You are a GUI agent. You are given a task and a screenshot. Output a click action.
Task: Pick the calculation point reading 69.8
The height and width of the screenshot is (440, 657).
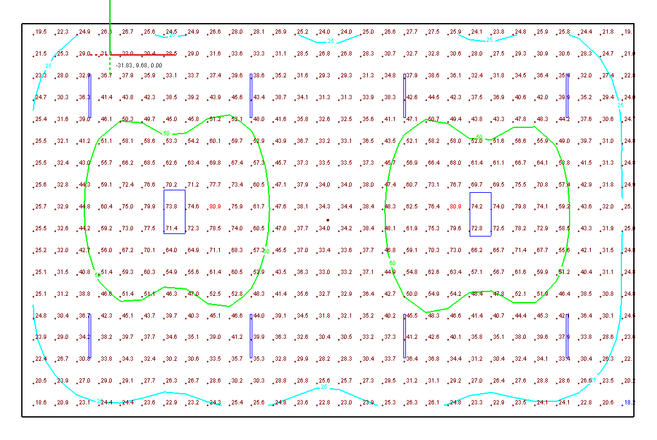[215, 163]
